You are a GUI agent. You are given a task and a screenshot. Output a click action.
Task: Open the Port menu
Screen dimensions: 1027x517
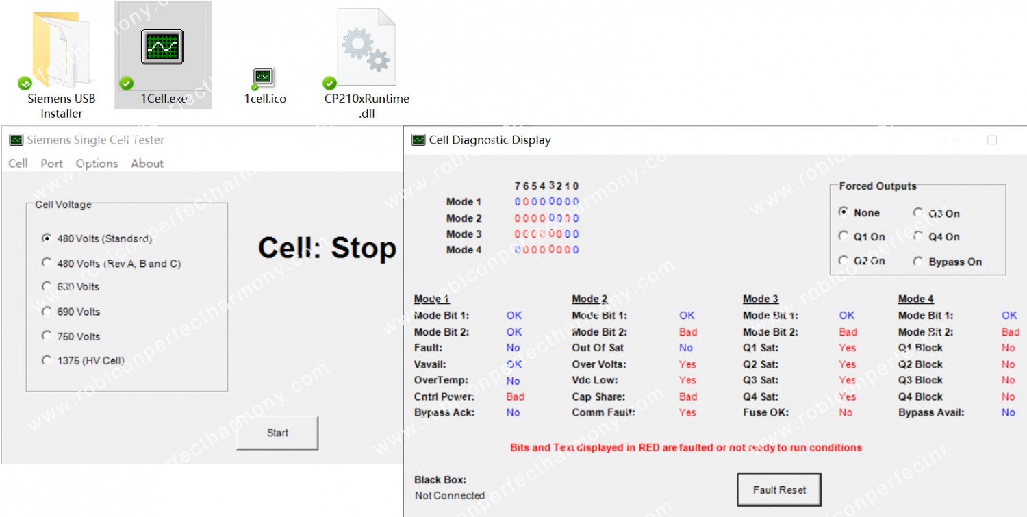51,164
